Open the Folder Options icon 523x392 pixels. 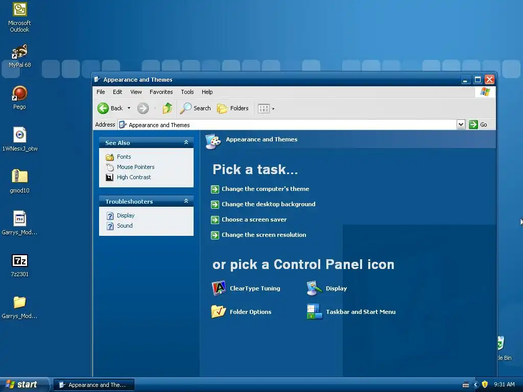click(219, 312)
